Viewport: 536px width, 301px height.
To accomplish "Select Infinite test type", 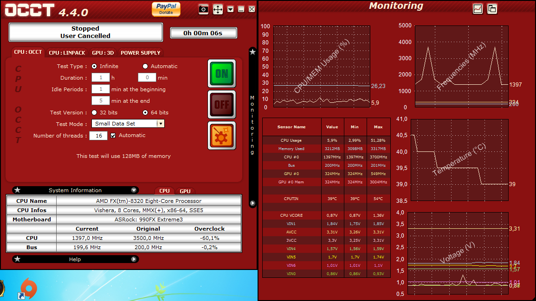I will [x=94, y=66].
